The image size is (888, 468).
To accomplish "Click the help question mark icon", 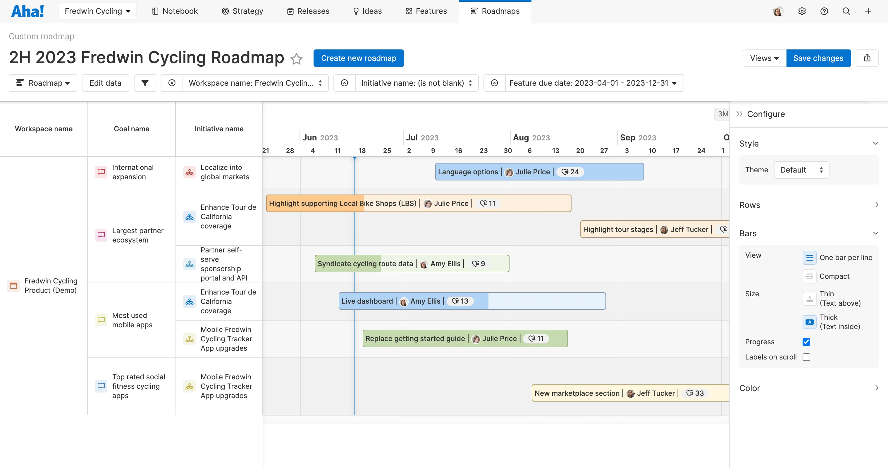I will [824, 11].
